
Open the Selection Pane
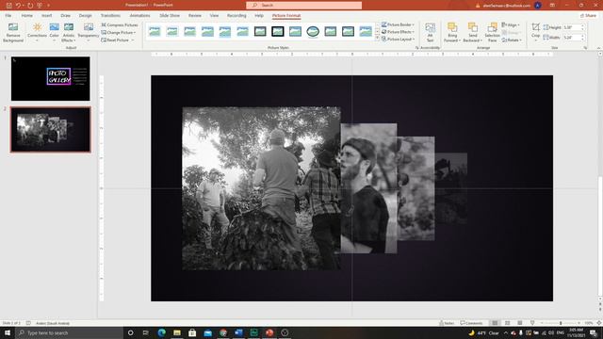(492, 32)
